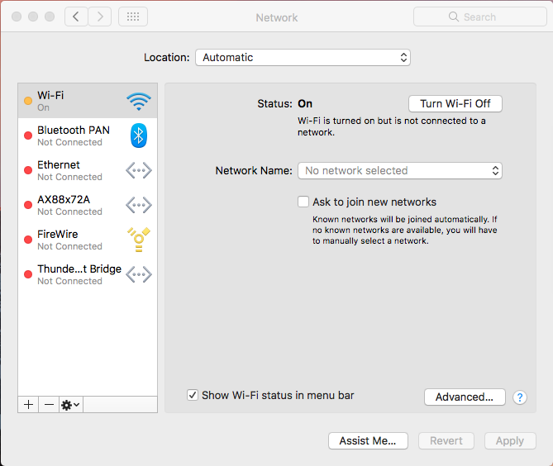Click the Wi-Fi signal icon in sidebar
The height and width of the screenshot is (466, 553).
(x=138, y=102)
